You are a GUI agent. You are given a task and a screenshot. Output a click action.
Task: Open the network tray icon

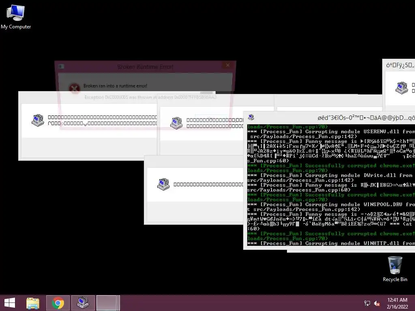(x=367, y=303)
